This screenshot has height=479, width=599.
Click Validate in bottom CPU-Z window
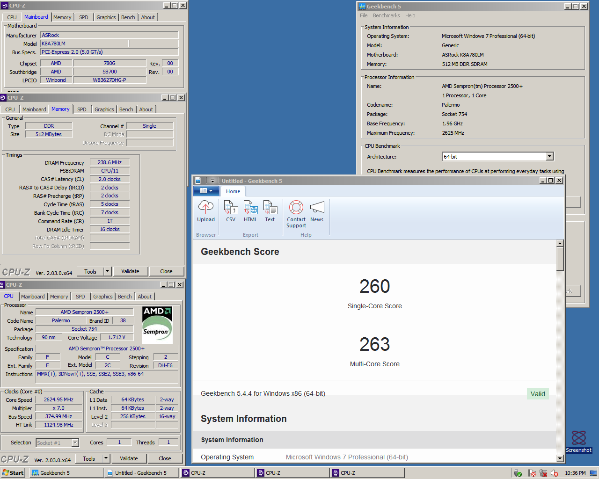pos(129,459)
